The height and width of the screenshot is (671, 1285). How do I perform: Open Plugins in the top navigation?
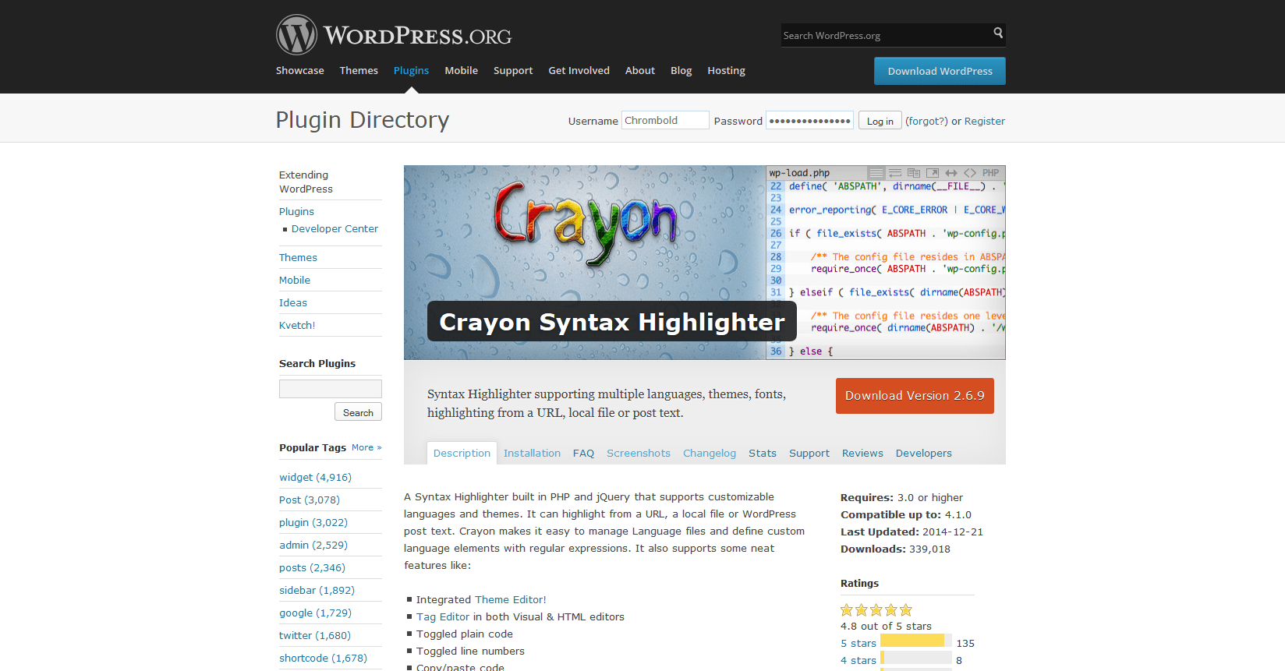point(411,71)
